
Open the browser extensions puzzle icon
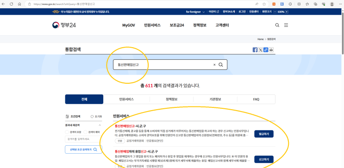point(290,4)
